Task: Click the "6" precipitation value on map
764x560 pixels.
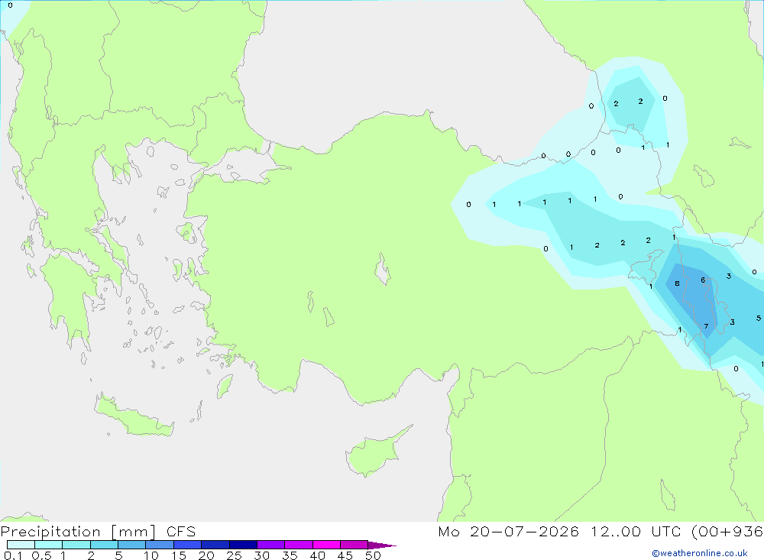Action: (x=703, y=280)
